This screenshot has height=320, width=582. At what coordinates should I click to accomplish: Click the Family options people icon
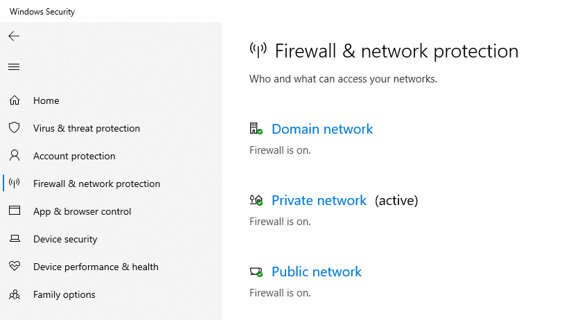(14, 294)
